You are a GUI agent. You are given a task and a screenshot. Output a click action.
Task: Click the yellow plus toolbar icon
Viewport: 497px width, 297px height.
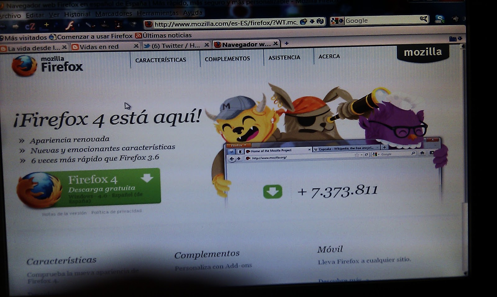(x=46, y=25)
